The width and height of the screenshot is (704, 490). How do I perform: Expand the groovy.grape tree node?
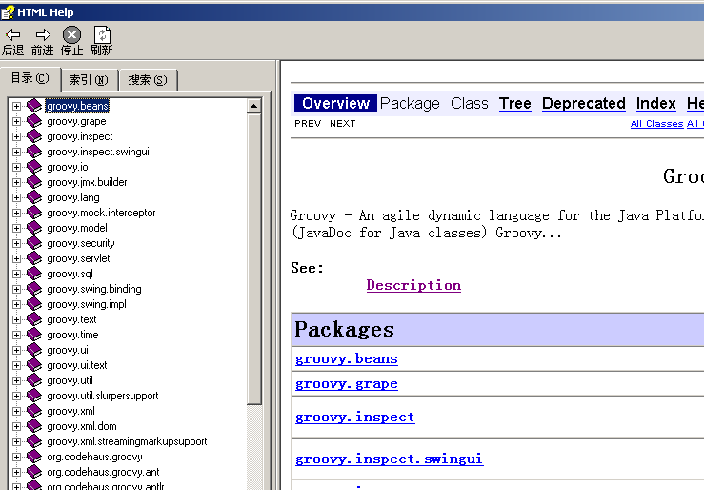[16, 121]
